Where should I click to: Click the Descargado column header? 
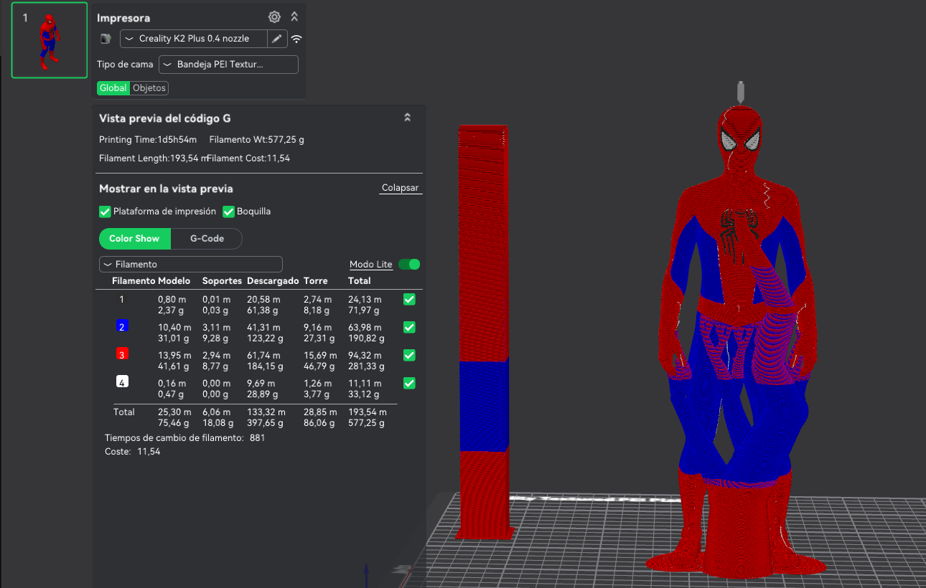point(272,281)
